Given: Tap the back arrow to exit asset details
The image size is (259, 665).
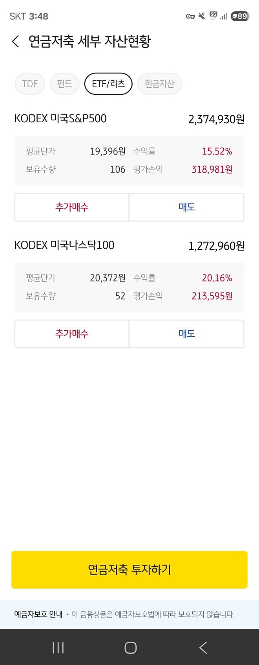Looking at the screenshot, I should click(x=15, y=41).
